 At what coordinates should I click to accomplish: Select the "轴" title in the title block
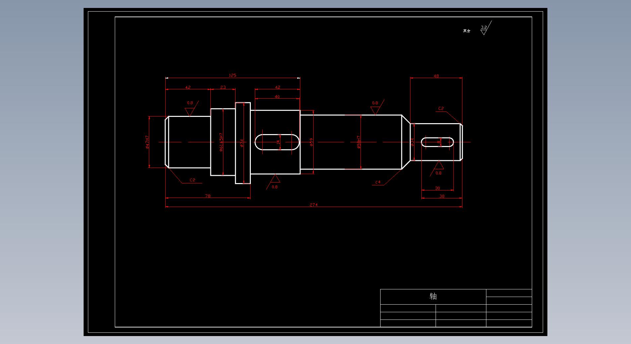click(x=433, y=296)
